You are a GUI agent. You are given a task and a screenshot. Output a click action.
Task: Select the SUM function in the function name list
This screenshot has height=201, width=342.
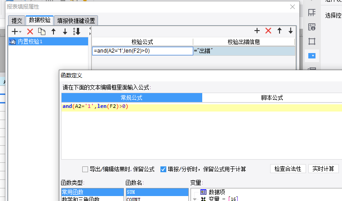pyautogui.click(x=157, y=192)
